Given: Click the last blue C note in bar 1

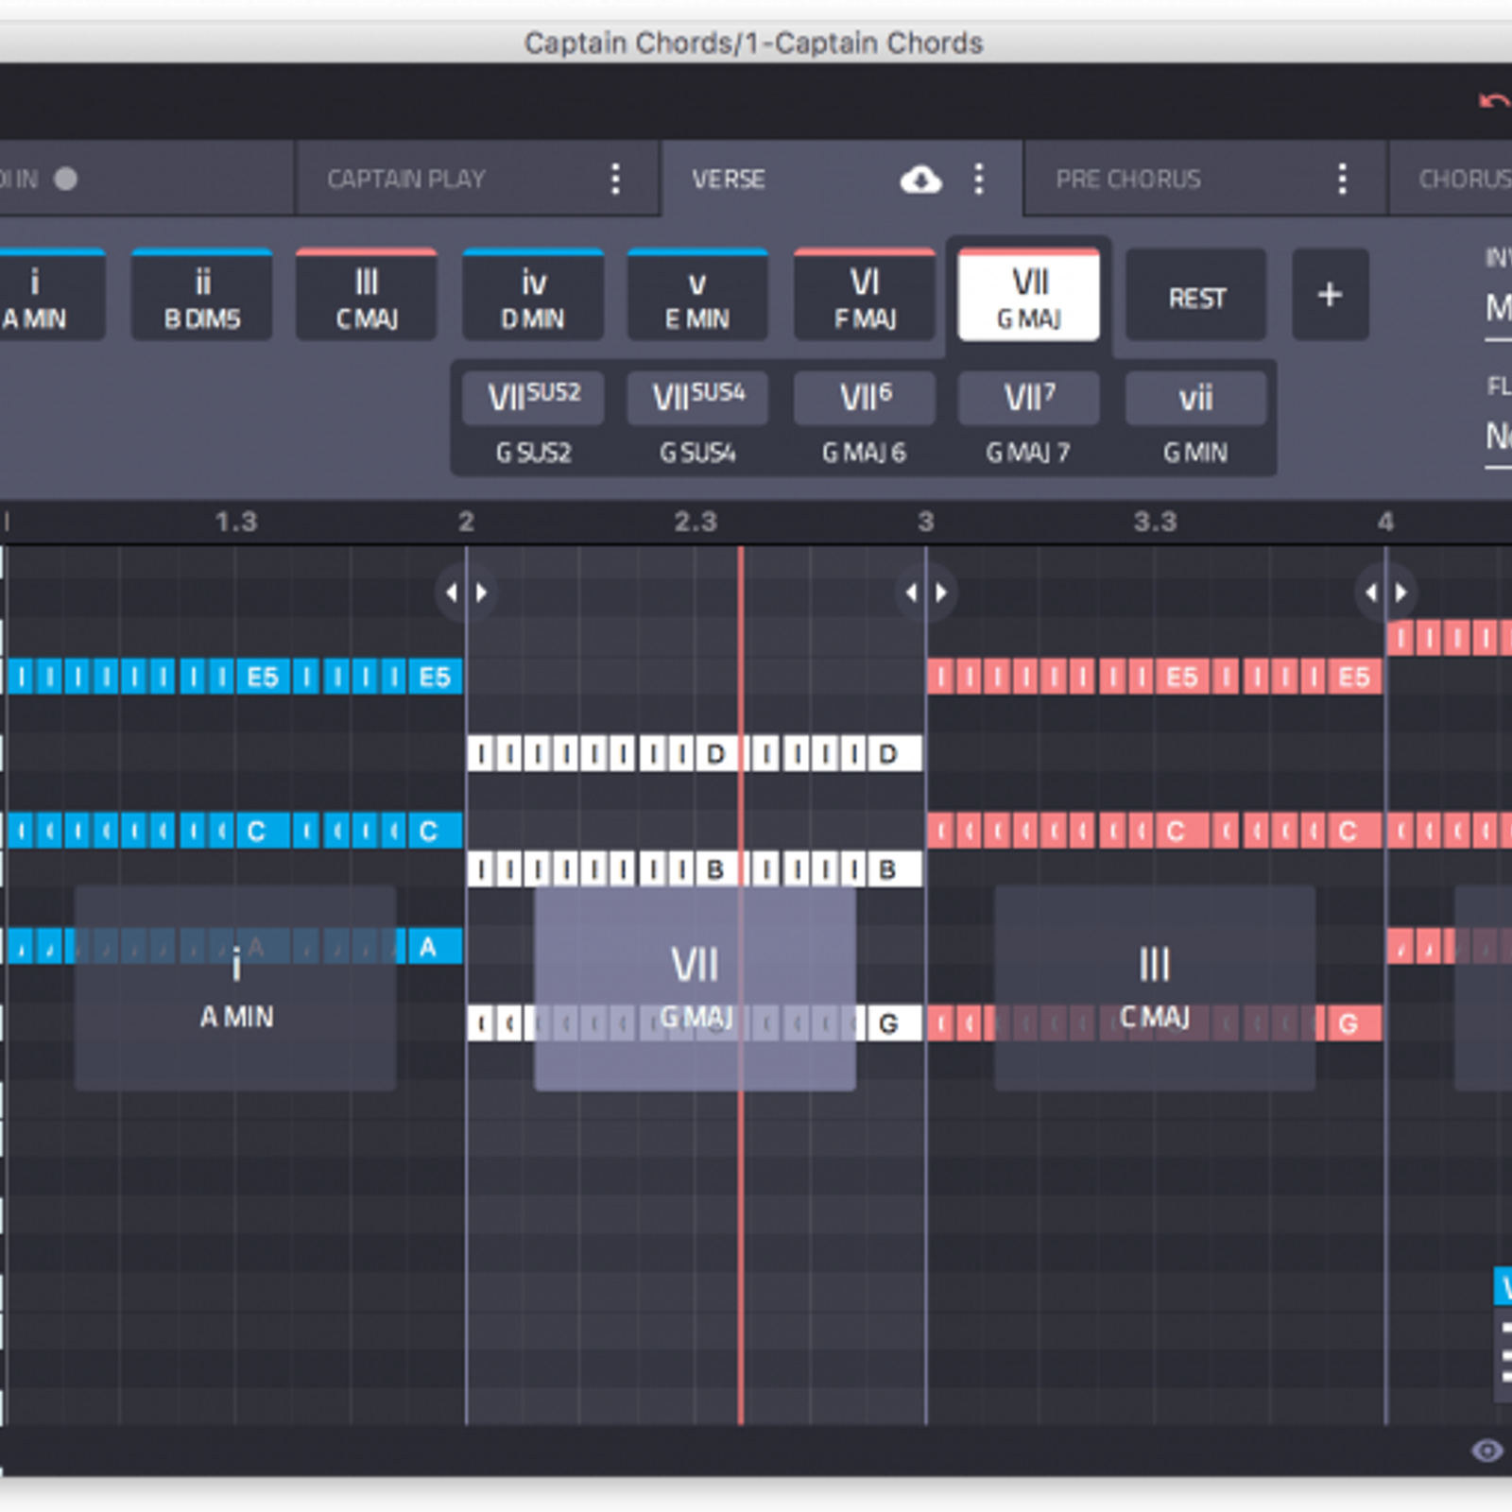Looking at the screenshot, I should pyautogui.click(x=435, y=831).
